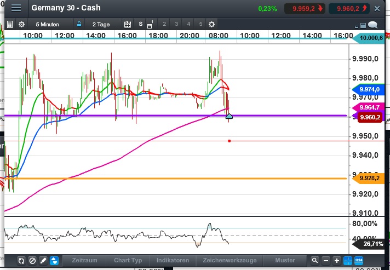The width and height of the screenshot is (390, 270).
Task: Open the Zeichenwerkzeuge menu
Action: [x=230, y=260]
